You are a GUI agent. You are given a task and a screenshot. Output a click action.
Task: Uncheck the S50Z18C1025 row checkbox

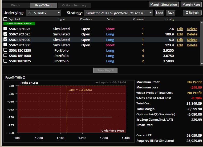tap(5, 34)
